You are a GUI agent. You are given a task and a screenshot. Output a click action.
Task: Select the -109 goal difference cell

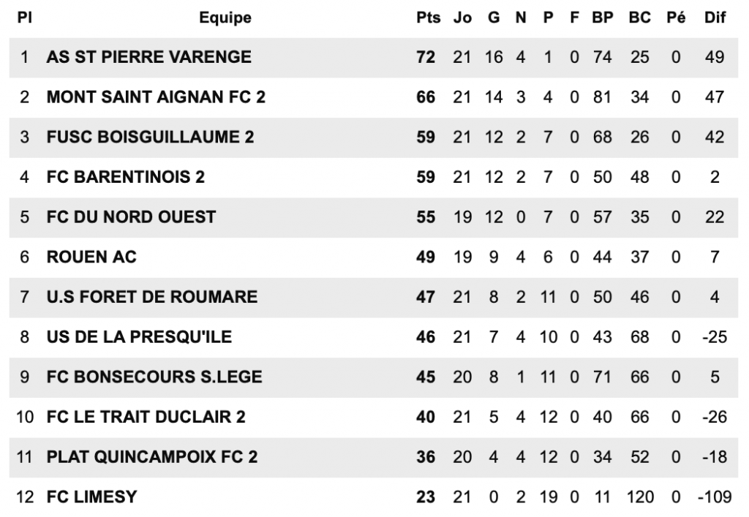click(x=715, y=497)
